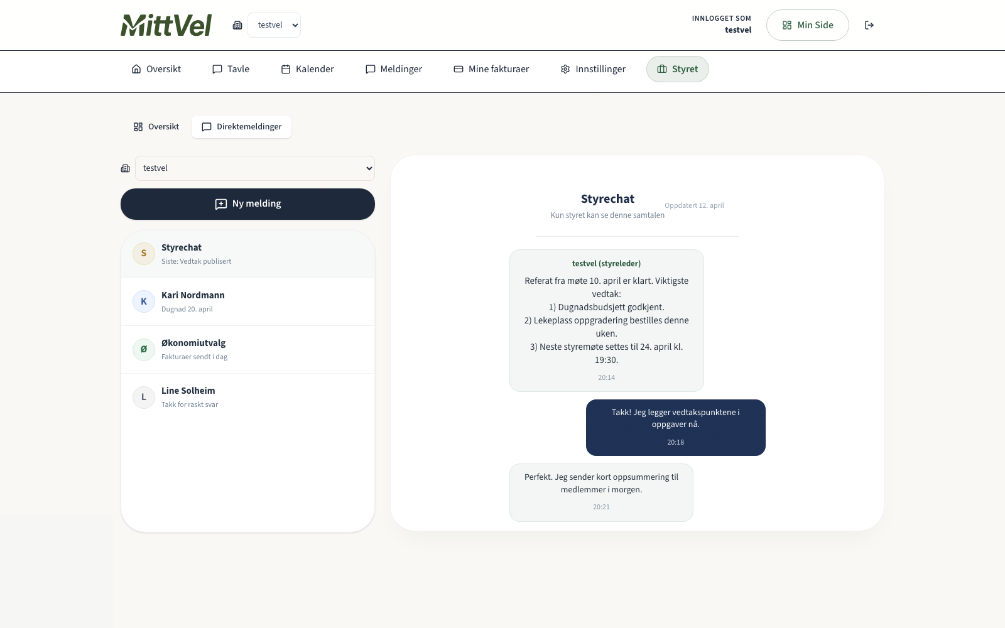Image resolution: width=1005 pixels, height=628 pixels.
Task: Open the Tavle page
Action: (x=231, y=69)
